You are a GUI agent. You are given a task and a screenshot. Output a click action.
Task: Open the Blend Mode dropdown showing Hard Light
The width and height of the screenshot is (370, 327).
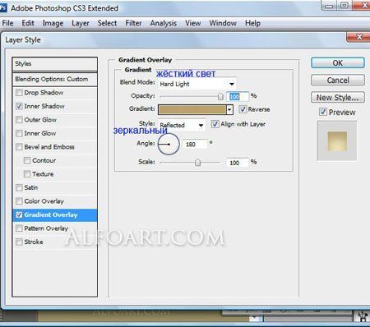197,84
